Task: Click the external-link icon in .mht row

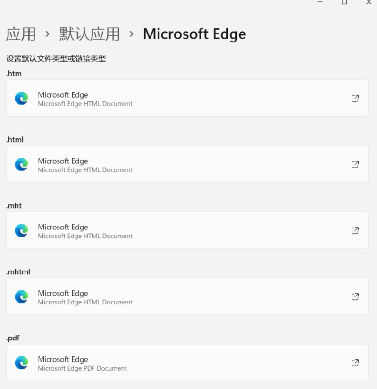Action: [x=355, y=230]
